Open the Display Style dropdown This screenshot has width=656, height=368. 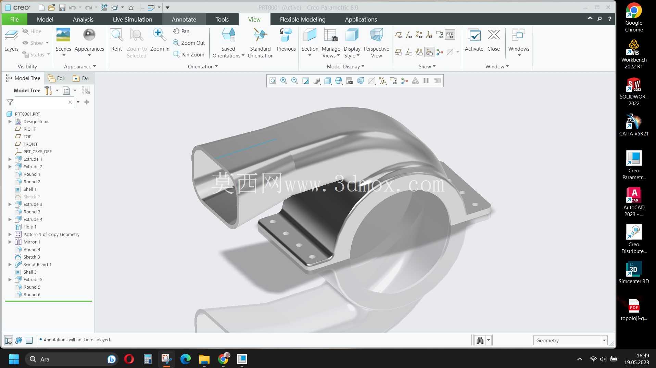tap(352, 52)
